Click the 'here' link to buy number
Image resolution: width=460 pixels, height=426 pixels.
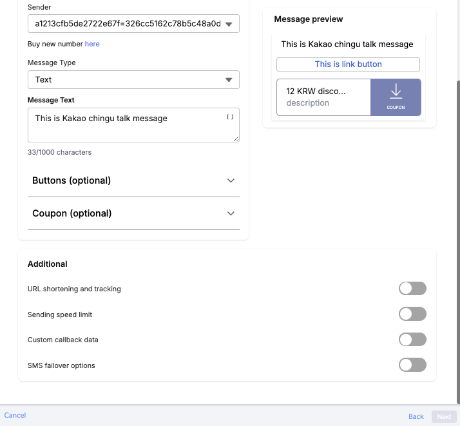92,44
